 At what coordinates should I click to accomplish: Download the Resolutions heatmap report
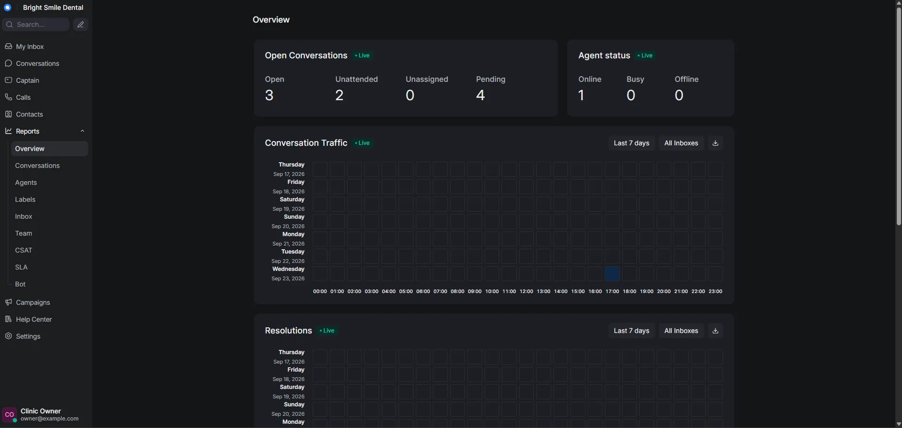pyautogui.click(x=715, y=331)
